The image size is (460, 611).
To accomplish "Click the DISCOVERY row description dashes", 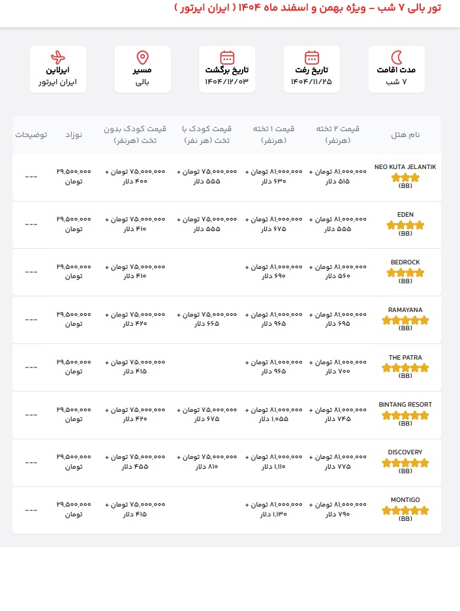I will pyautogui.click(x=31, y=462).
